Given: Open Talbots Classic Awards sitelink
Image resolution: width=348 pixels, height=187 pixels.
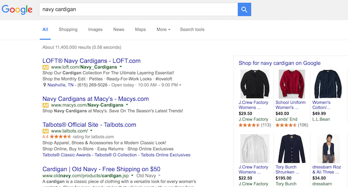Looking at the screenshot, I should coord(67,155).
